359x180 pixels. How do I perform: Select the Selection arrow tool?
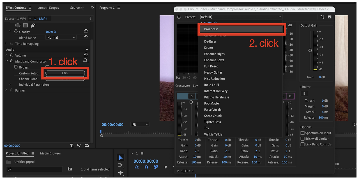tap(121, 158)
